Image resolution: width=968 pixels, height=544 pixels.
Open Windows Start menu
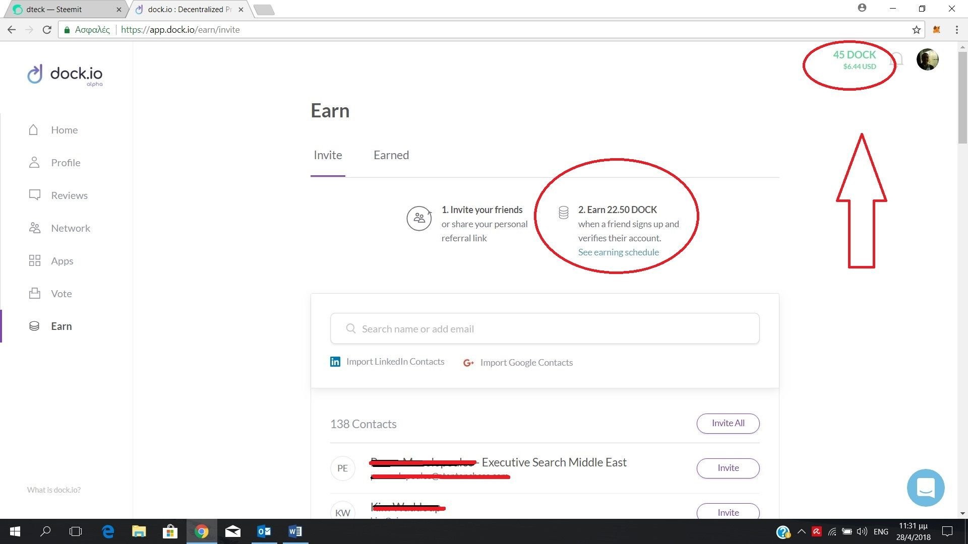pos(15,531)
